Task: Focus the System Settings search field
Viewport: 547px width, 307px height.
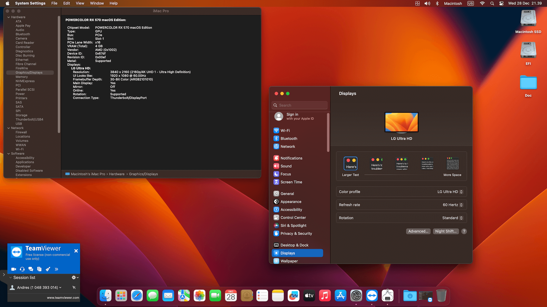Action: point(300,105)
